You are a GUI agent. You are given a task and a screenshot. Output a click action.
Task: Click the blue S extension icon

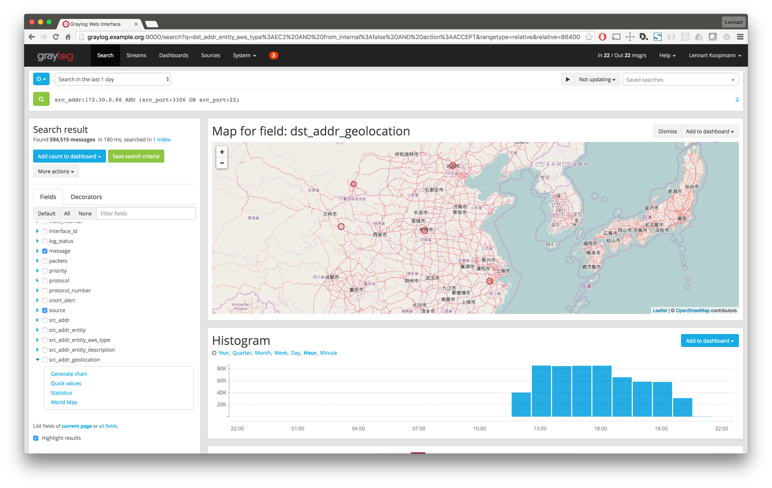point(657,37)
